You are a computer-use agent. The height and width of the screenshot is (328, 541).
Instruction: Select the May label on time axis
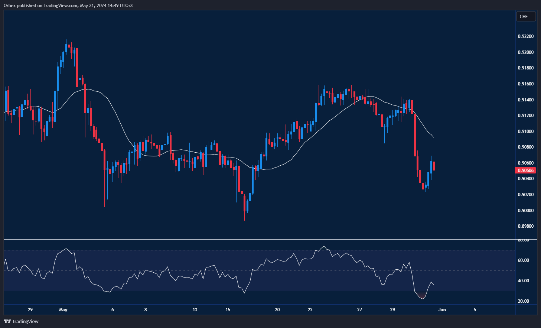pyautogui.click(x=63, y=310)
